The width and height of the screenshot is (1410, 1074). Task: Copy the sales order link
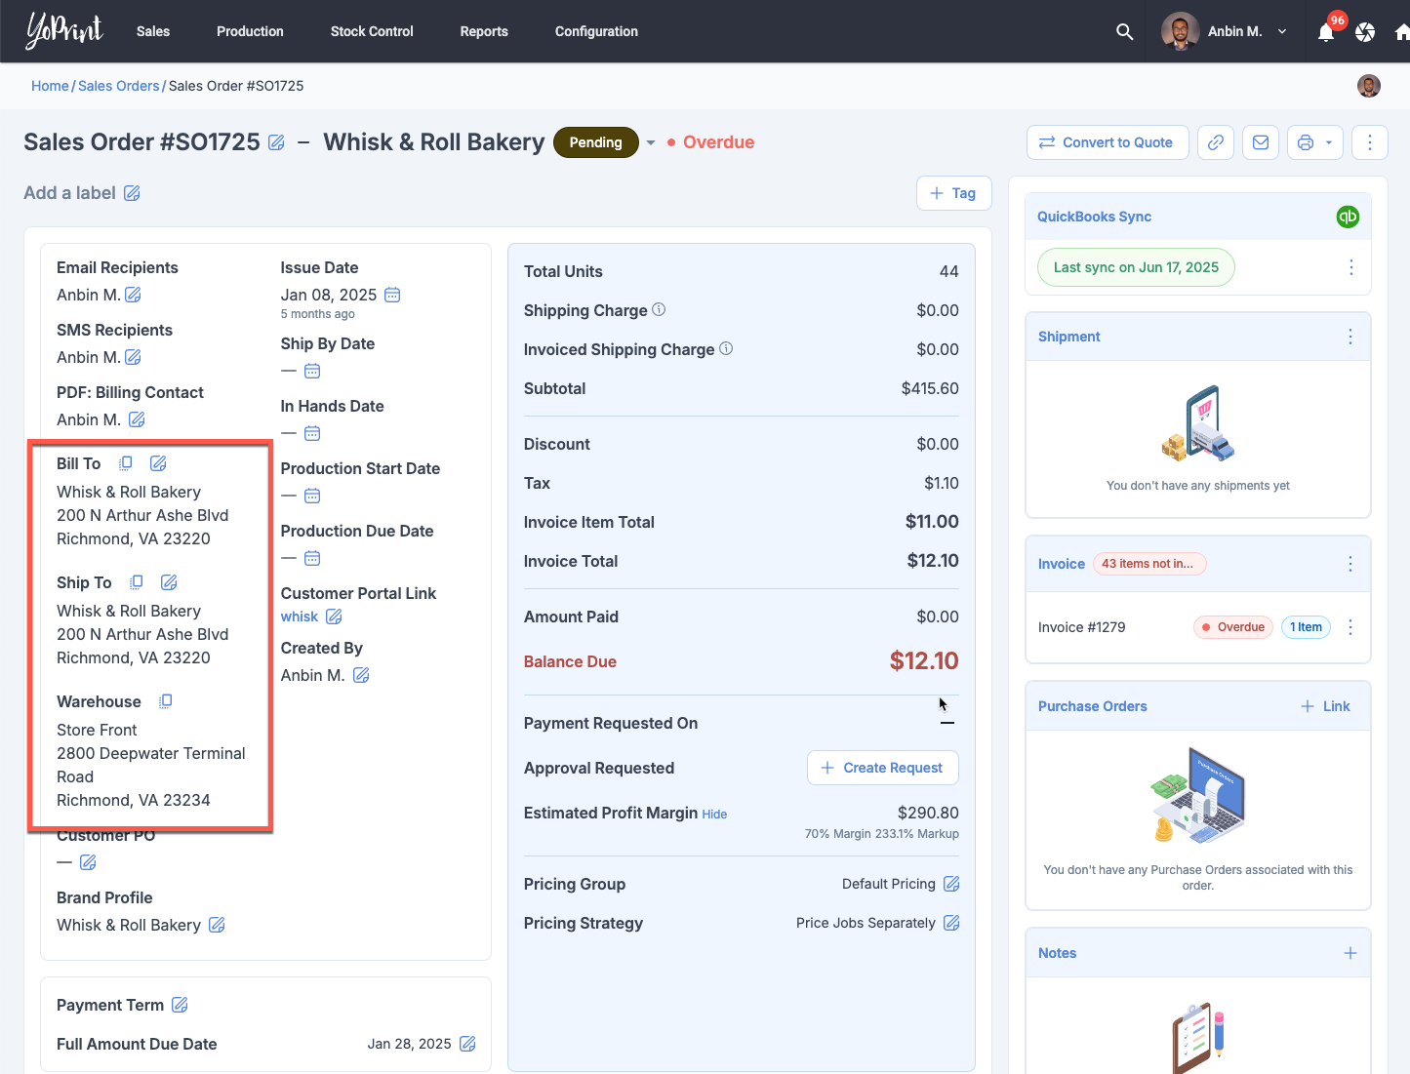pyautogui.click(x=1216, y=142)
